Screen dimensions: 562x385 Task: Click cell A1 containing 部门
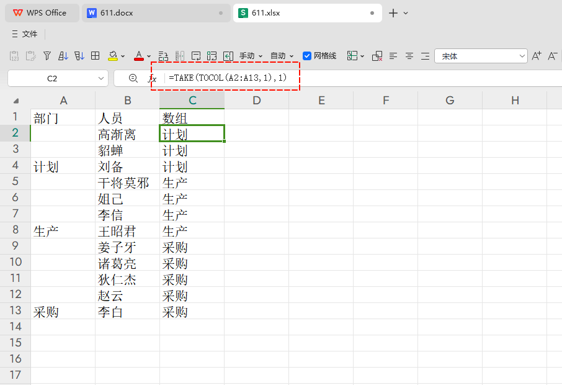click(63, 117)
